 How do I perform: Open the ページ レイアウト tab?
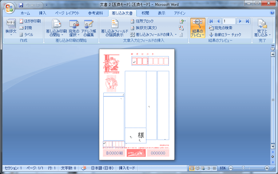[67, 13]
